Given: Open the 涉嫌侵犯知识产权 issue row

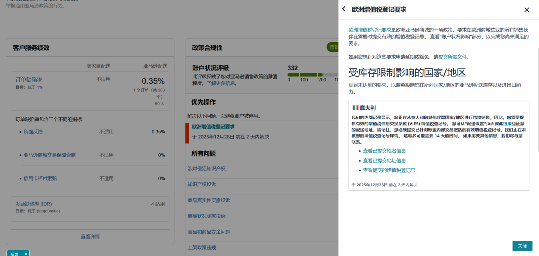Looking at the screenshot, I should [206, 169].
